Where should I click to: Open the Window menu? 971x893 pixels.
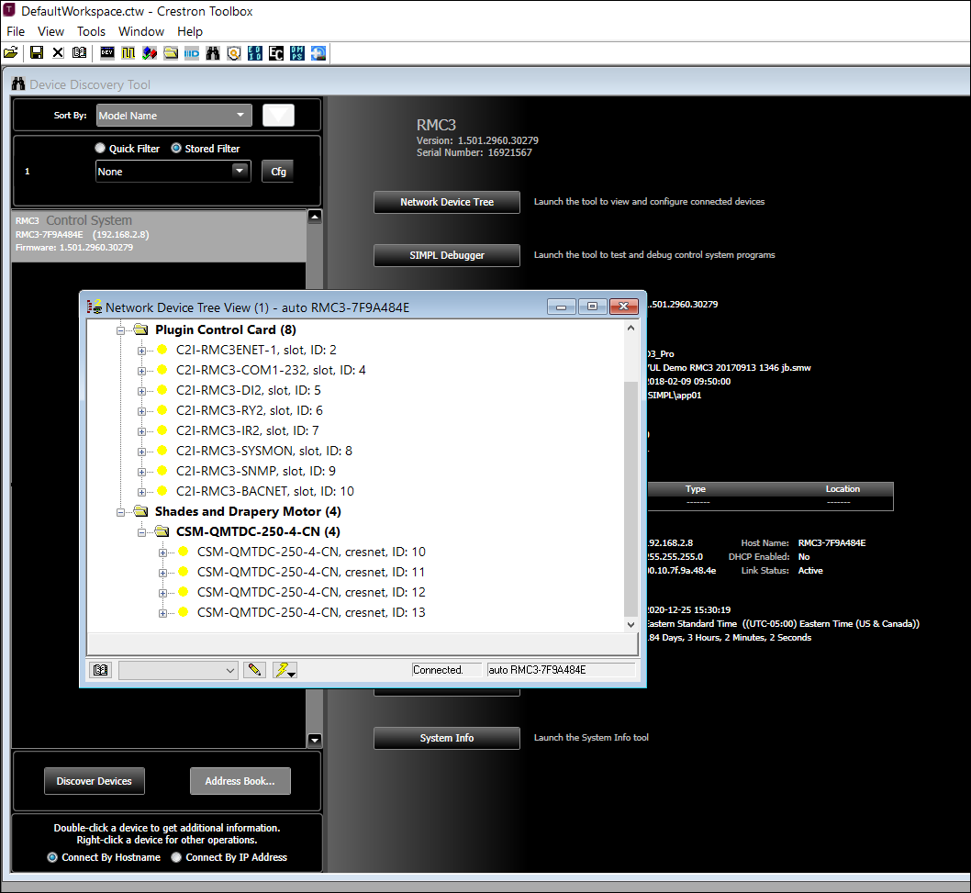point(141,31)
